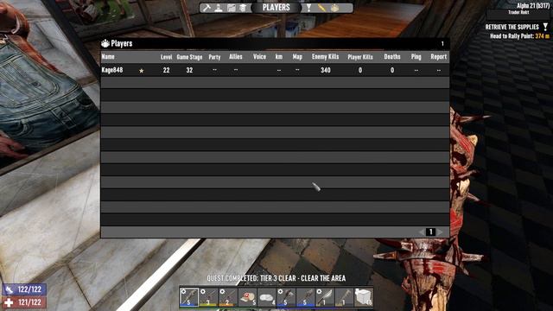Viewport: 553px width, 311px height.
Task: Open the Crafting menu hammer icon
Action: 207,8
